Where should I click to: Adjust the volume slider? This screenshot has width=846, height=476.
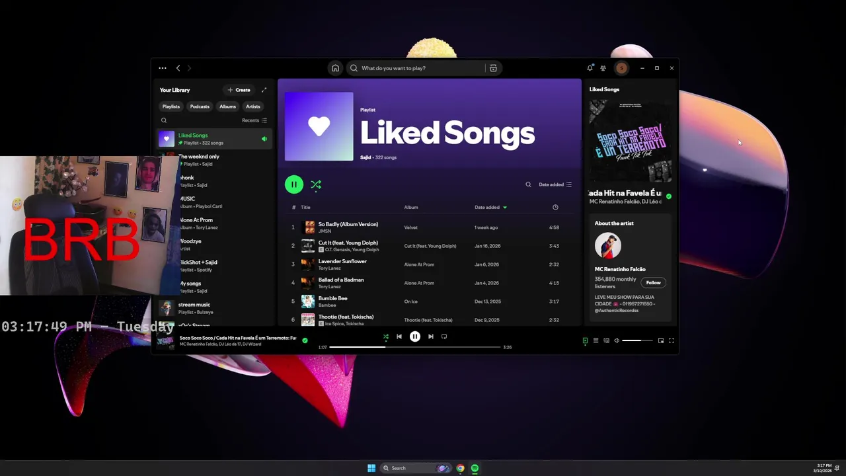[x=636, y=340]
